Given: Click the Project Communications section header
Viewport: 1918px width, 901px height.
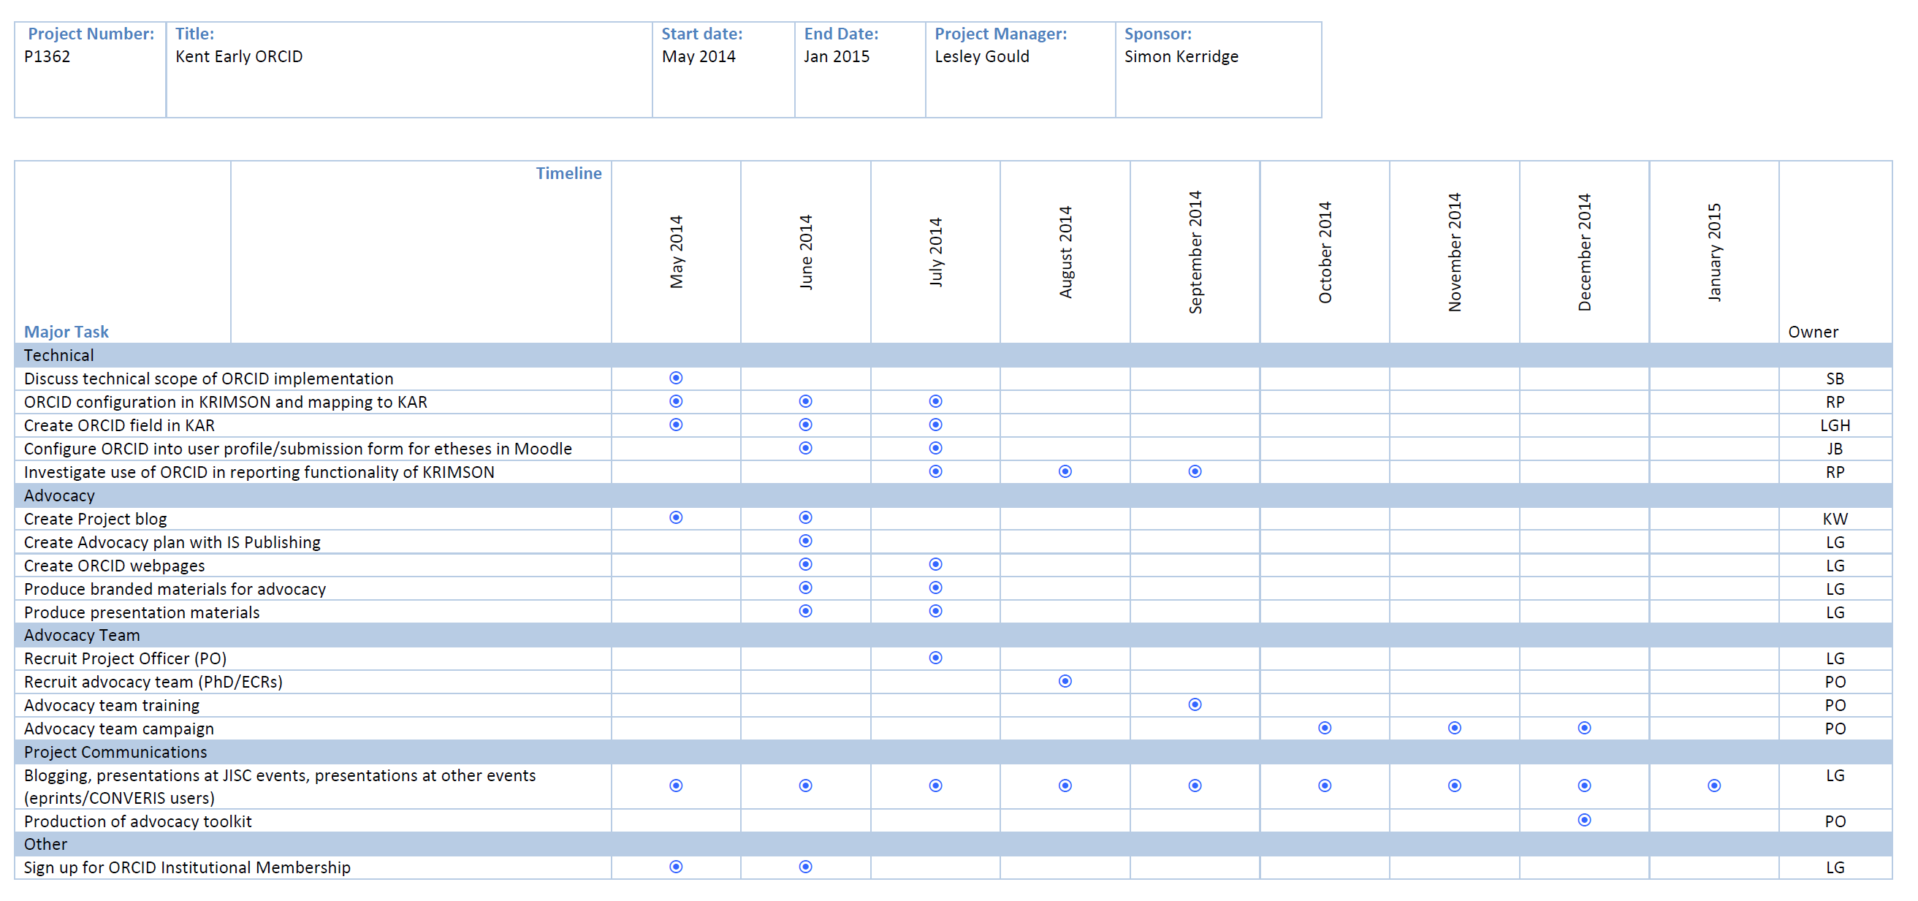Looking at the screenshot, I should pyautogui.click(x=115, y=751).
